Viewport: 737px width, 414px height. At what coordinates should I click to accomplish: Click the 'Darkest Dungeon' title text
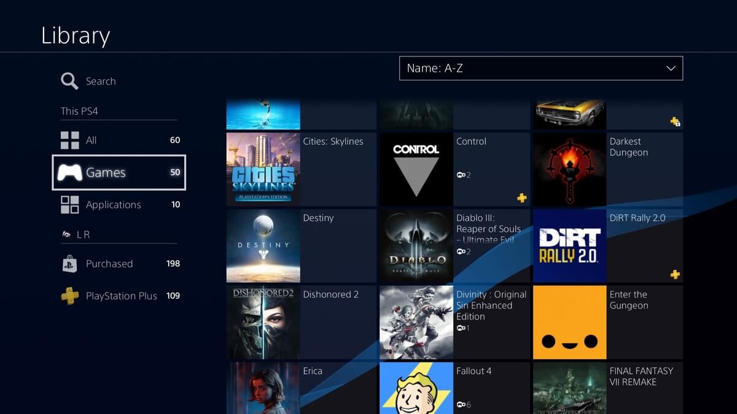click(628, 147)
